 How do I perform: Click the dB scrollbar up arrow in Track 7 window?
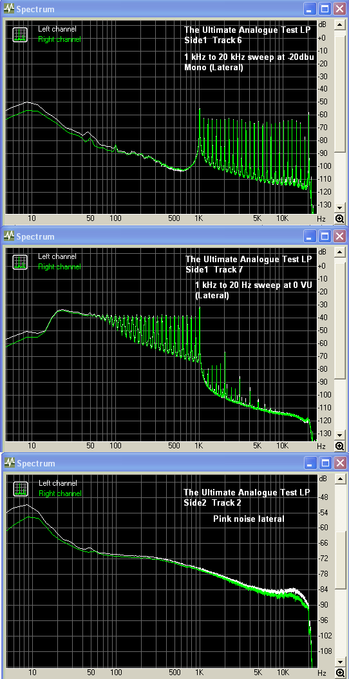[339, 253]
